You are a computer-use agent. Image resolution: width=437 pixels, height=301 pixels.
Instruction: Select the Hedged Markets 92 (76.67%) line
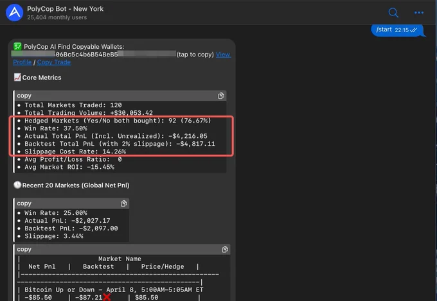tap(114, 121)
